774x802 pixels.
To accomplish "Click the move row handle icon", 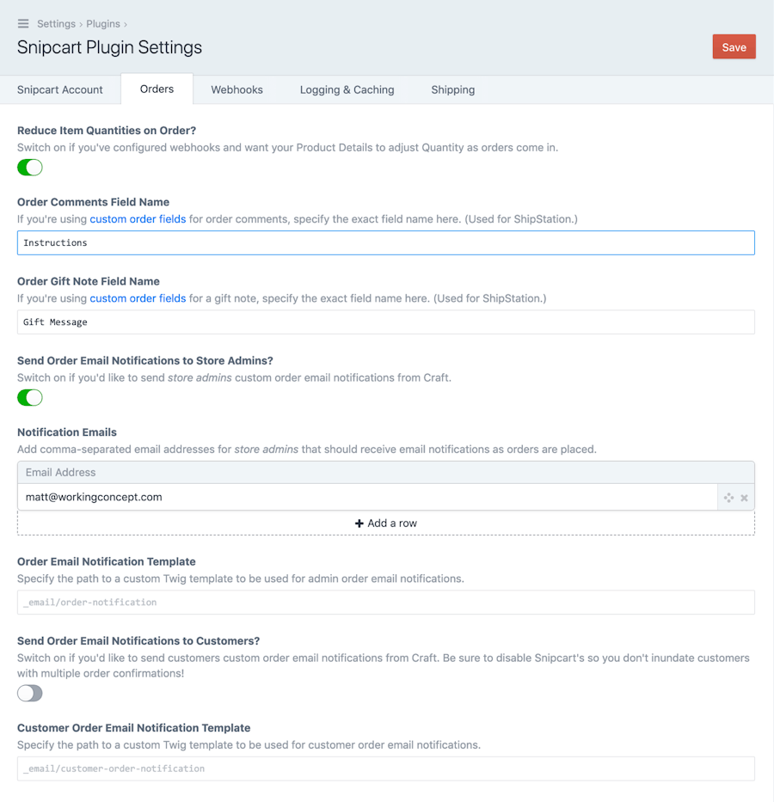I will (x=728, y=498).
